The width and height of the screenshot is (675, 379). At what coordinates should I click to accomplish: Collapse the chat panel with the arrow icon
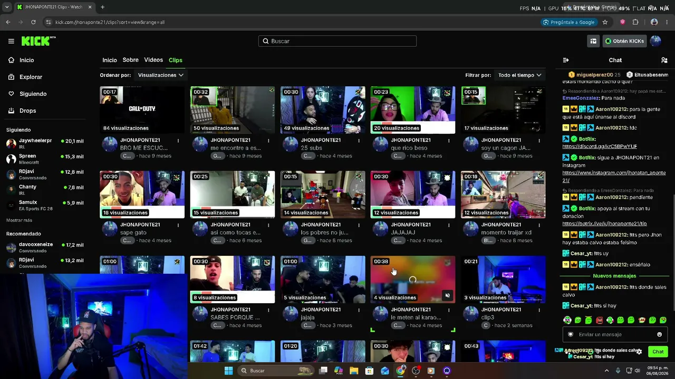tap(566, 60)
